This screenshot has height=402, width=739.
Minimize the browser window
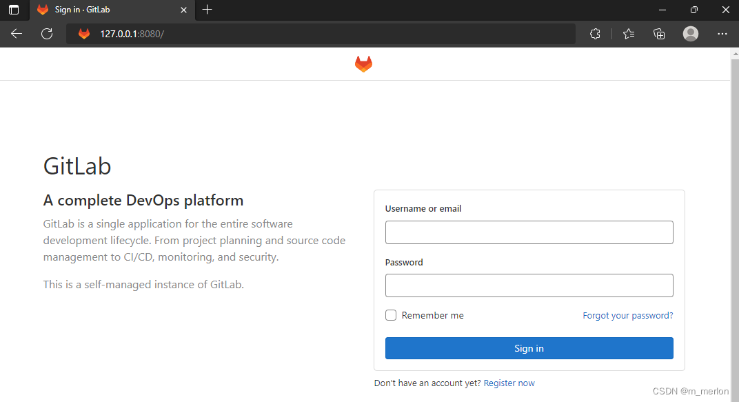662,10
